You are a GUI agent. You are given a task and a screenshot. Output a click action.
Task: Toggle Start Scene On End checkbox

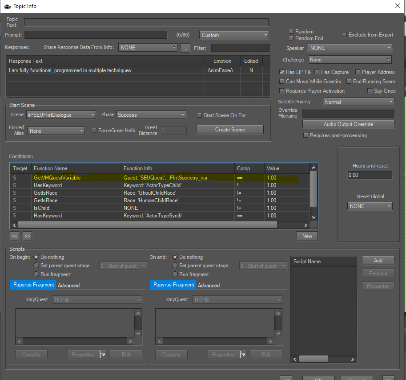click(x=199, y=115)
